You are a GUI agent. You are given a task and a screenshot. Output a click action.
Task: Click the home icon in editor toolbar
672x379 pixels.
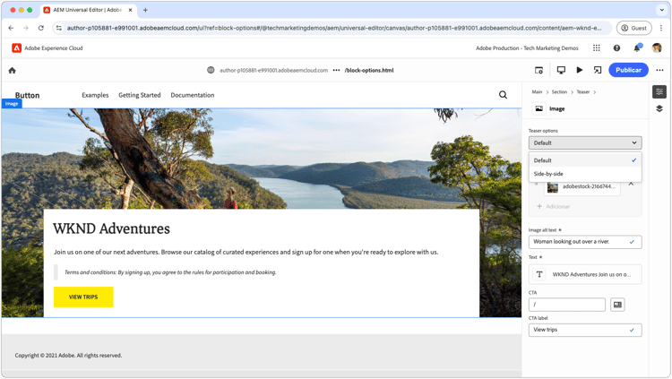pyautogui.click(x=12, y=70)
